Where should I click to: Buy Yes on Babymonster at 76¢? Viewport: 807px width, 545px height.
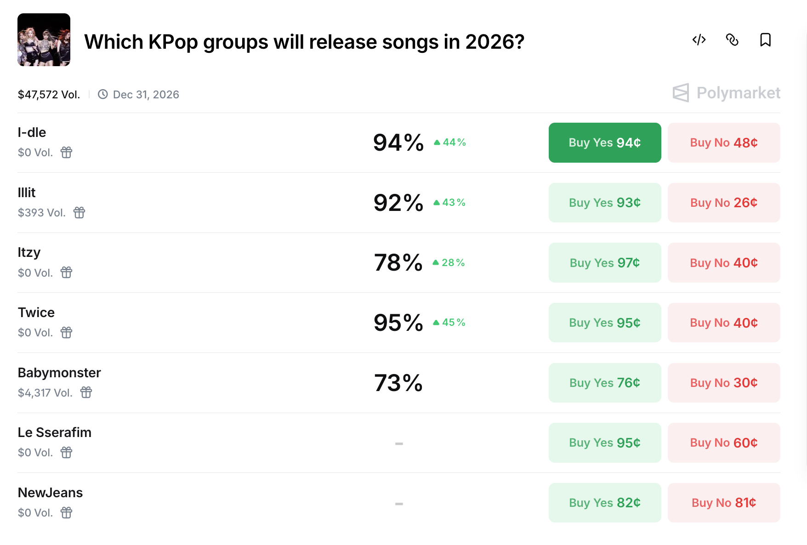[x=605, y=383]
